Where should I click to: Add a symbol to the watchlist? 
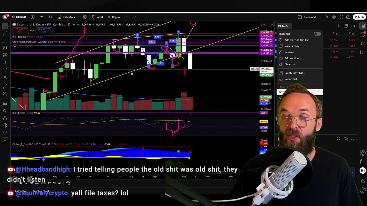click(338, 26)
